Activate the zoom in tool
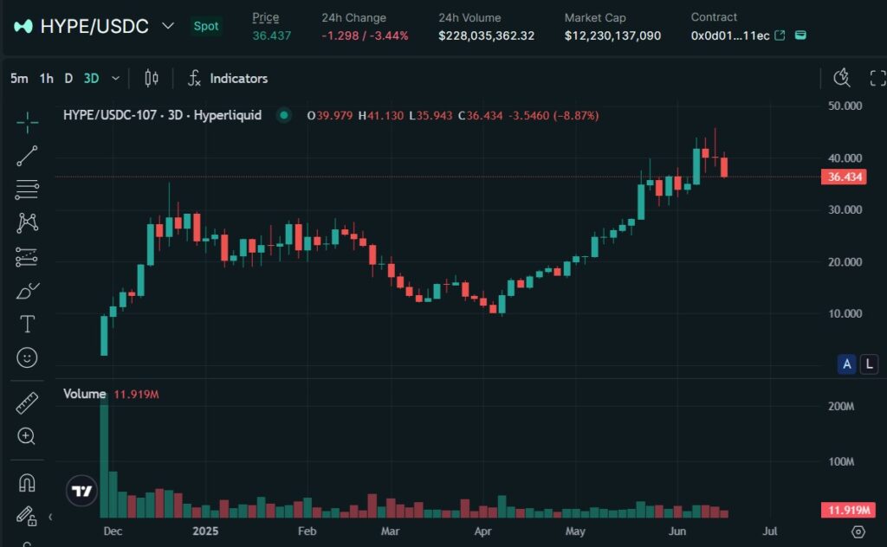This screenshot has height=547, width=887. (x=27, y=435)
